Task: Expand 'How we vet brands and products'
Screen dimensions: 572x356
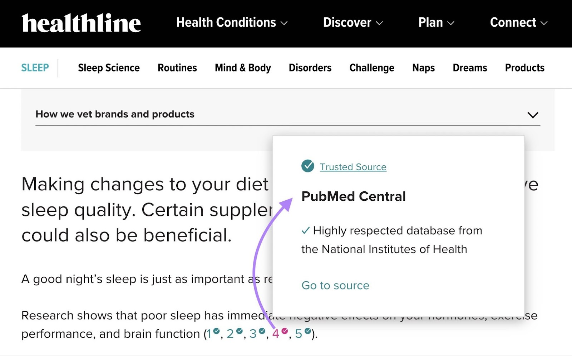Action: [x=532, y=115]
